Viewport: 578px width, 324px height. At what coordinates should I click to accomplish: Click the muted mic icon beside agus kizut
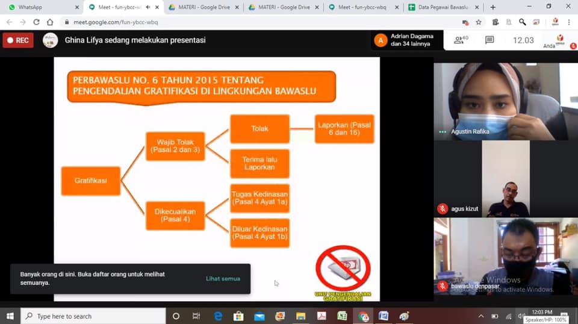click(443, 208)
